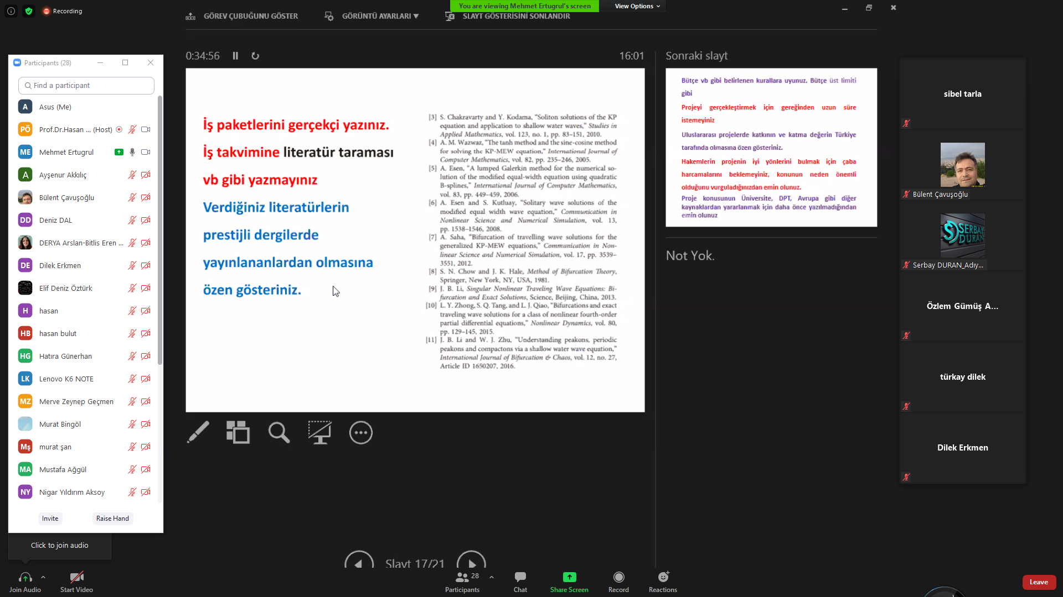Click the Find a participant search field
This screenshot has width=1063, height=597.
pos(86,85)
